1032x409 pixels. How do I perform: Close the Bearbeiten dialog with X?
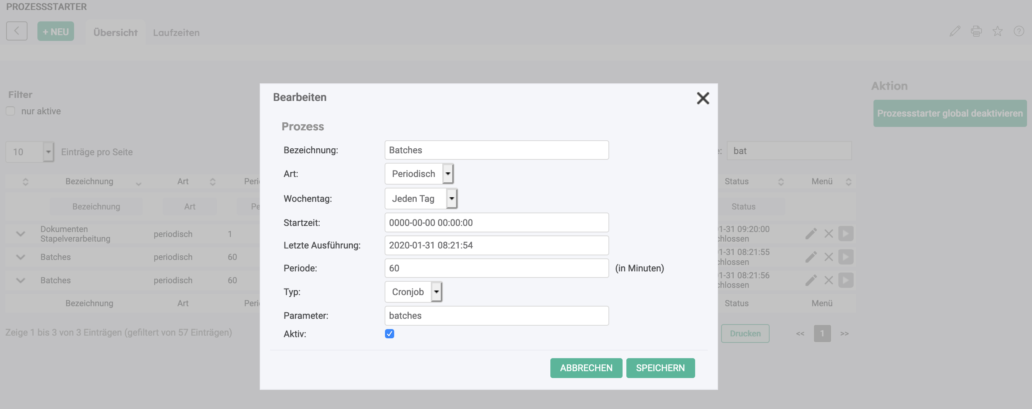tap(703, 98)
